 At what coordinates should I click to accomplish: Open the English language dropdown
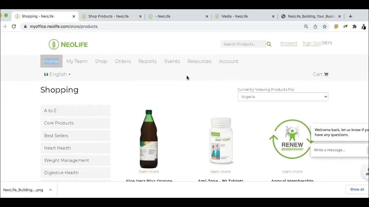tap(57, 74)
